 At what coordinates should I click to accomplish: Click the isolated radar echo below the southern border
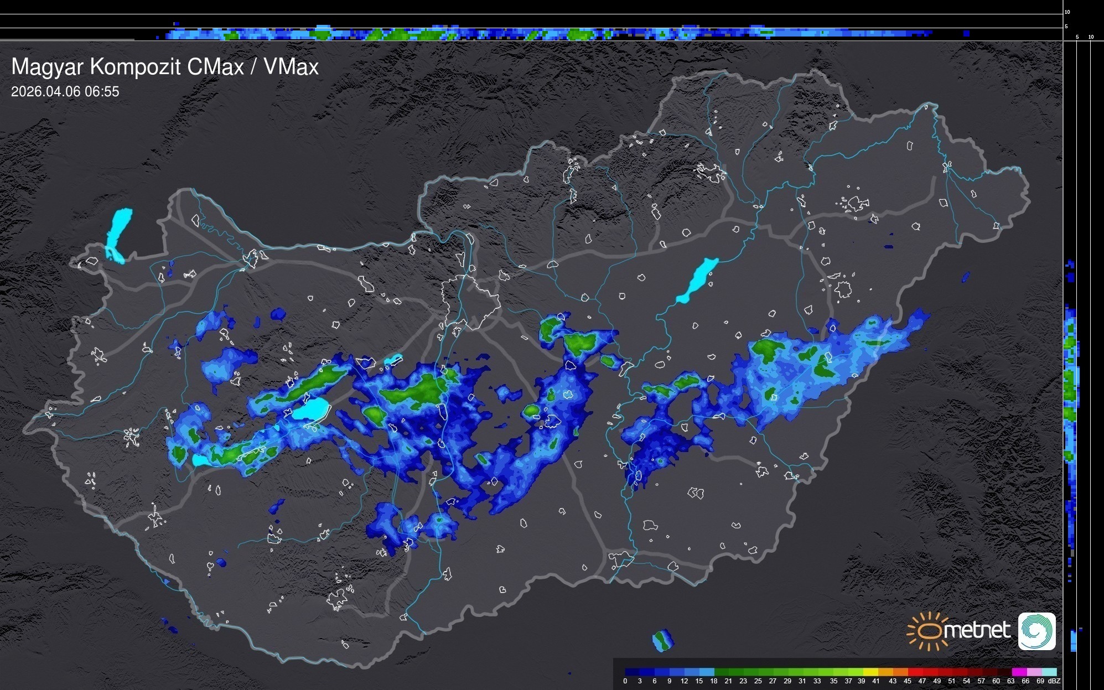[662, 640]
